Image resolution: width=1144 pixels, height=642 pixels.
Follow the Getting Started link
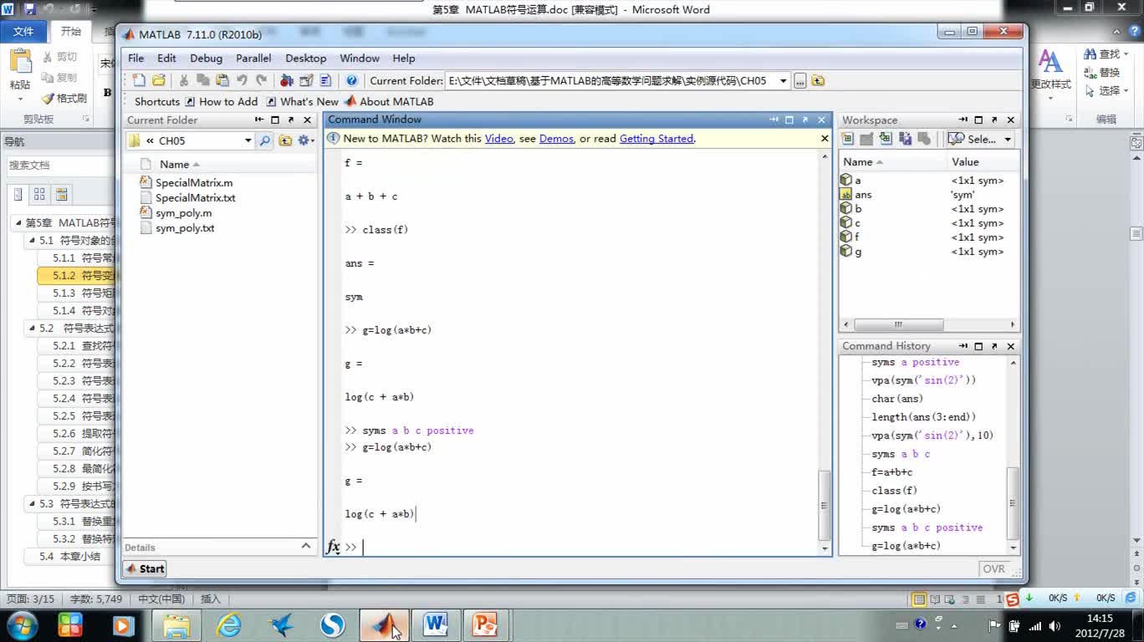(x=656, y=139)
